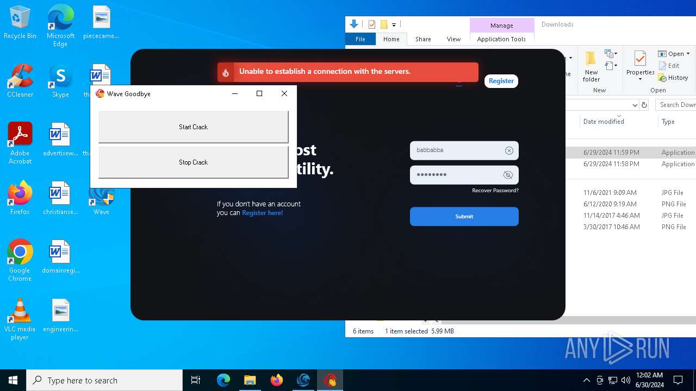The image size is (696, 391).
Task: Refresh the Downloads folder view
Action: tap(644, 105)
